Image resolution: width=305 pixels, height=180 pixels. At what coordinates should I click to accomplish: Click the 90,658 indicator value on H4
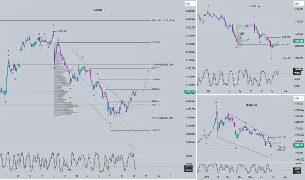click(x=297, y=73)
